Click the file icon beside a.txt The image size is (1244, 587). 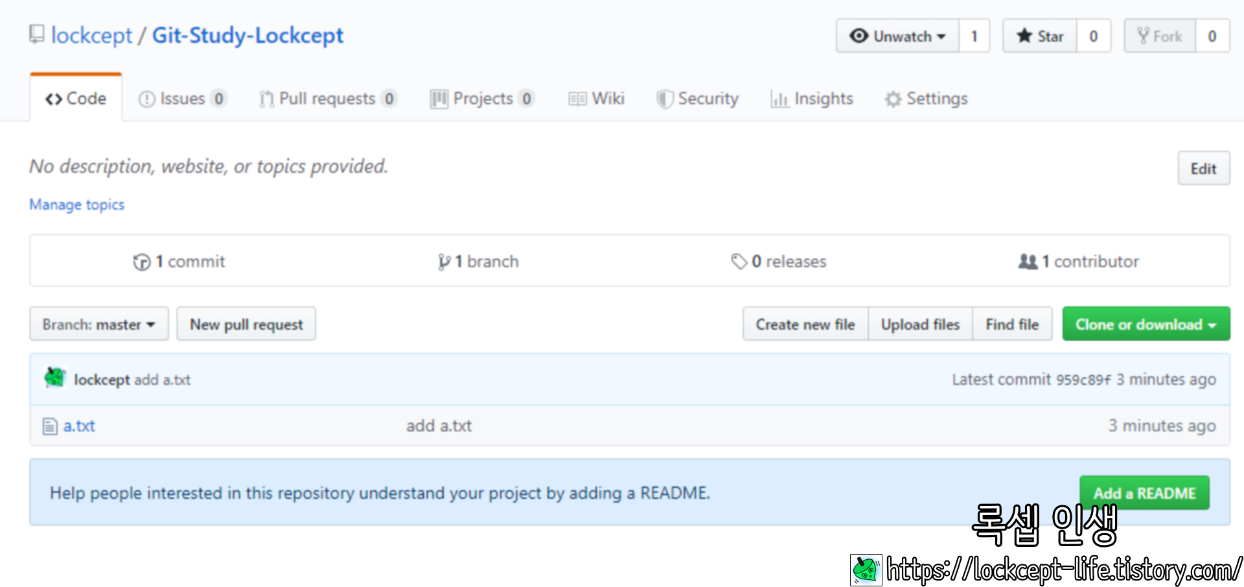tap(50, 426)
